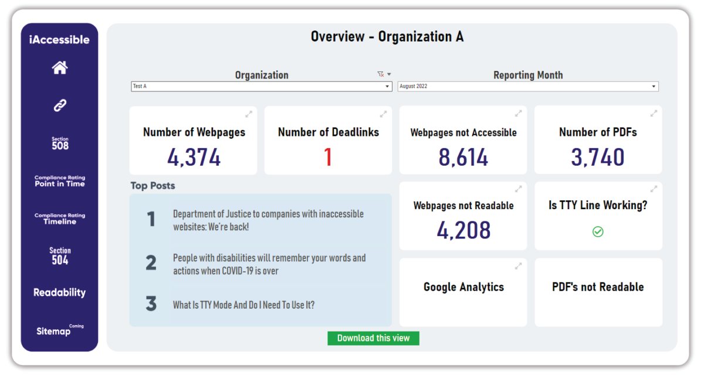Open the Reporting Month dropdown
The height and width of the screenshot is (379, 704).
528,87
